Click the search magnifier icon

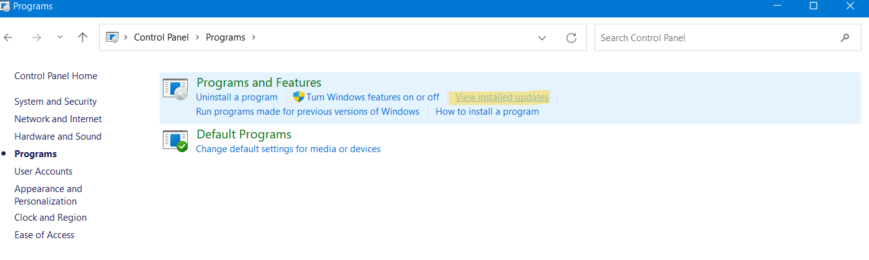[x=845, y=38]
